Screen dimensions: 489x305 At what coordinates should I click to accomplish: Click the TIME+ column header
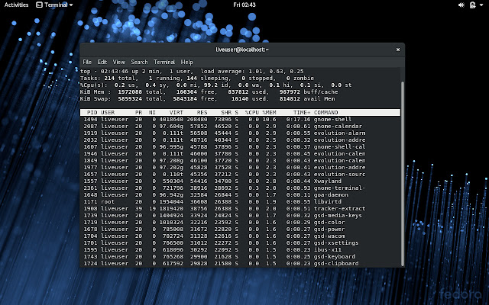302,112
